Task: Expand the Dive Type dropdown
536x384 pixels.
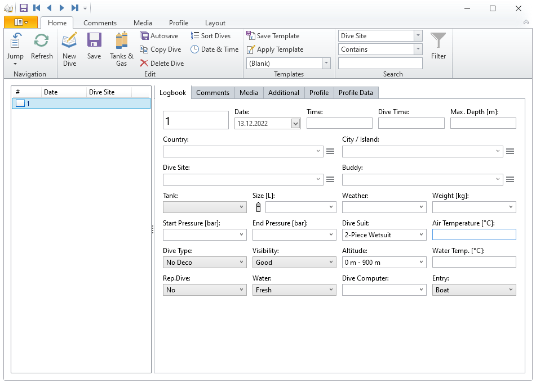Action: (x=241, y=262)
